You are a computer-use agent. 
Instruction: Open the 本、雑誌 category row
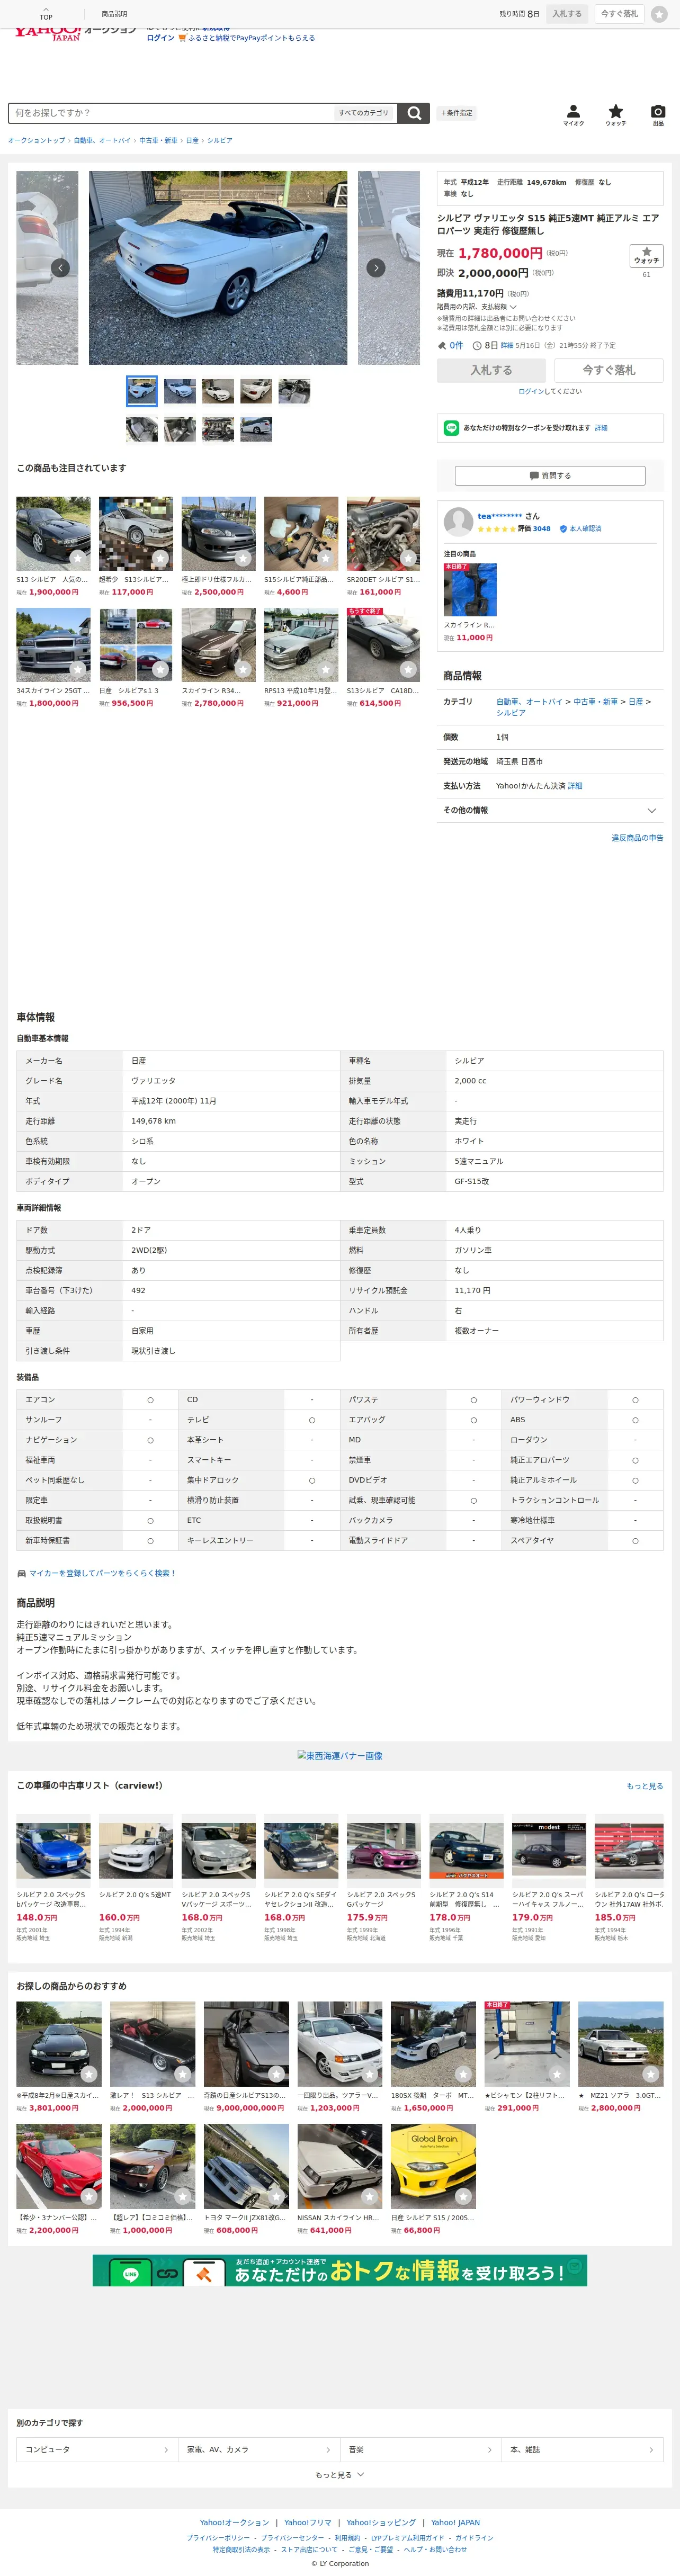(582, 2449)
